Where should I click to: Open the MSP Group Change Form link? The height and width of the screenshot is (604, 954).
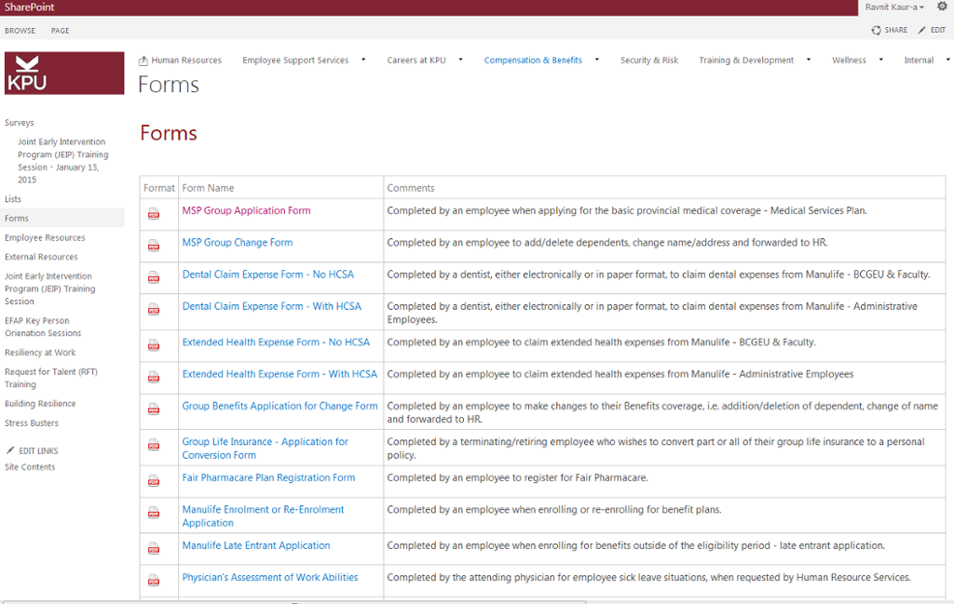pyautogui.click(x=237, y=243)
